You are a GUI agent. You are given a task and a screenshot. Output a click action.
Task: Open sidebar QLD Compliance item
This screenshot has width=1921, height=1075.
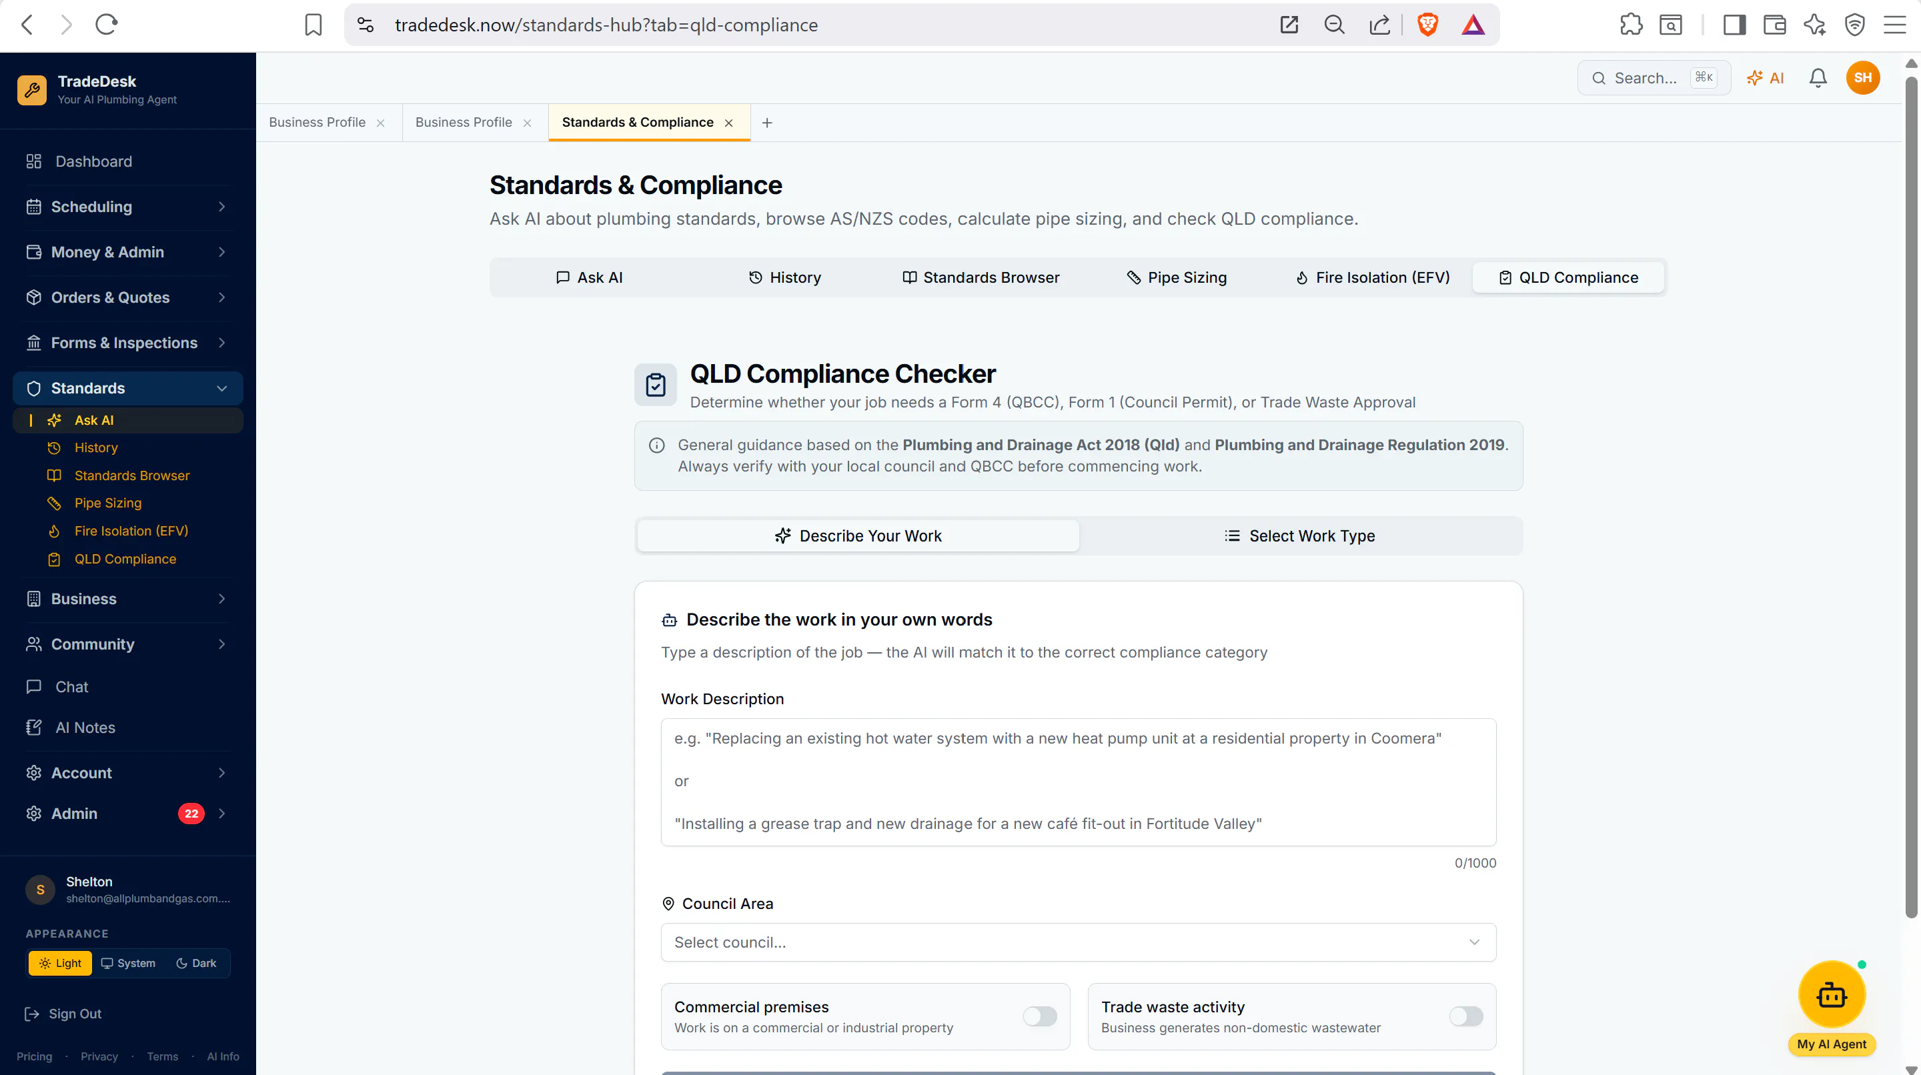[127, 559]
